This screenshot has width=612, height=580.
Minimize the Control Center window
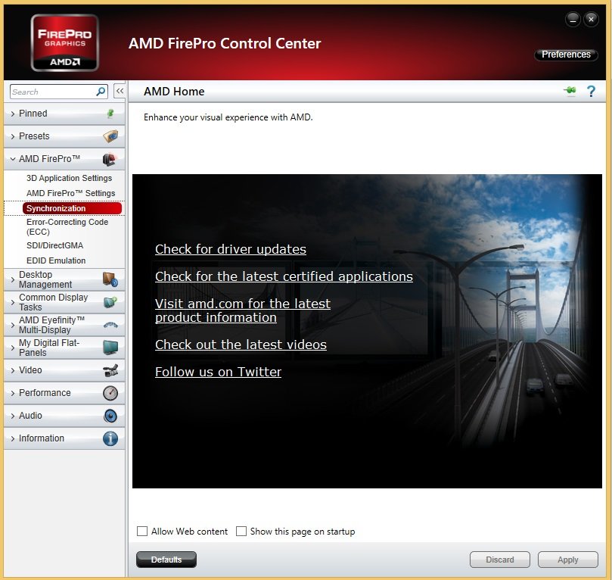573,20
